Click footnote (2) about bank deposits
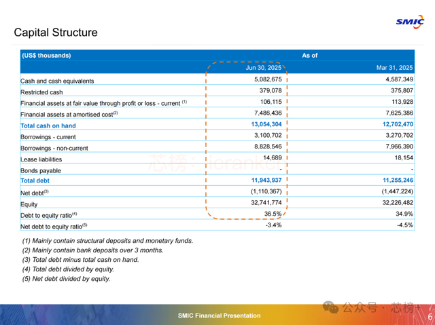 point(93,250)
